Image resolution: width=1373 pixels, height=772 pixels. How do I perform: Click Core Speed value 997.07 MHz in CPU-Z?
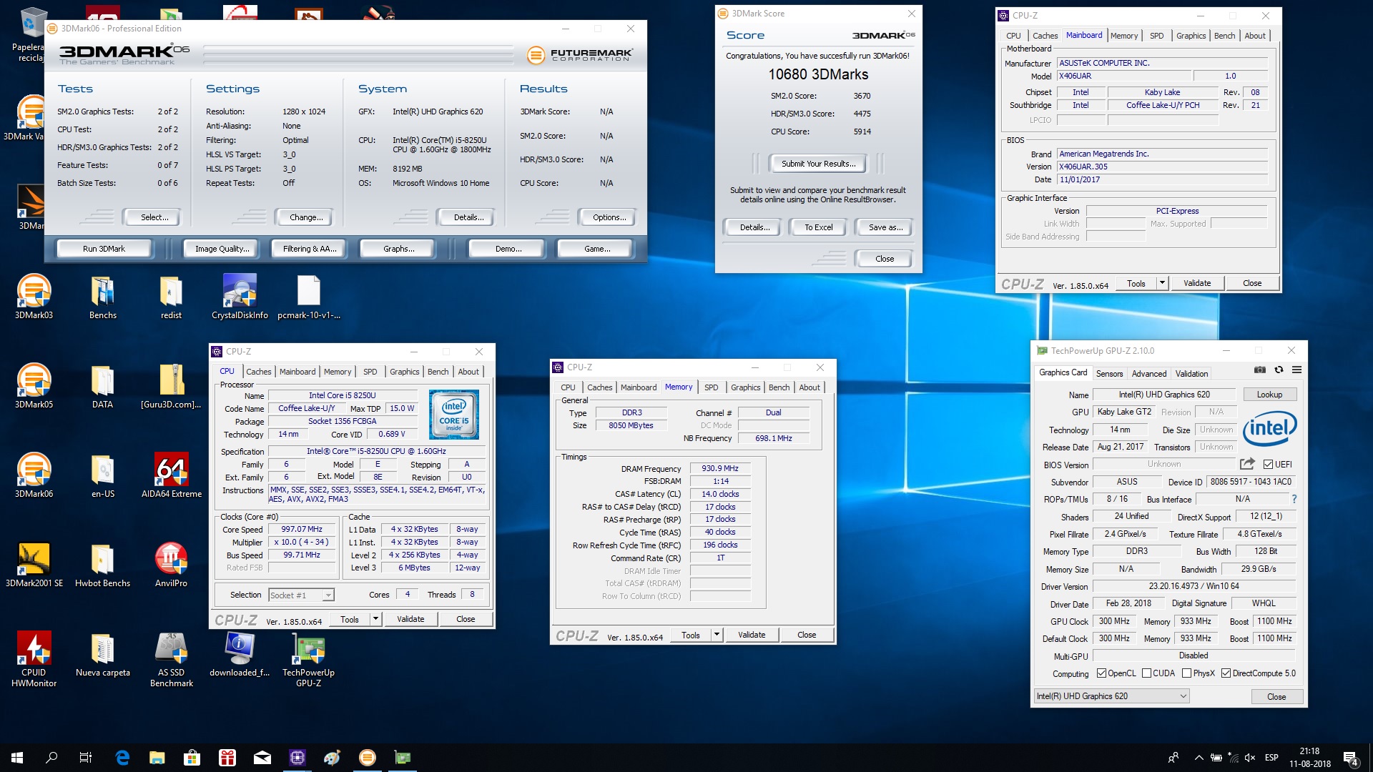[302, 530]
